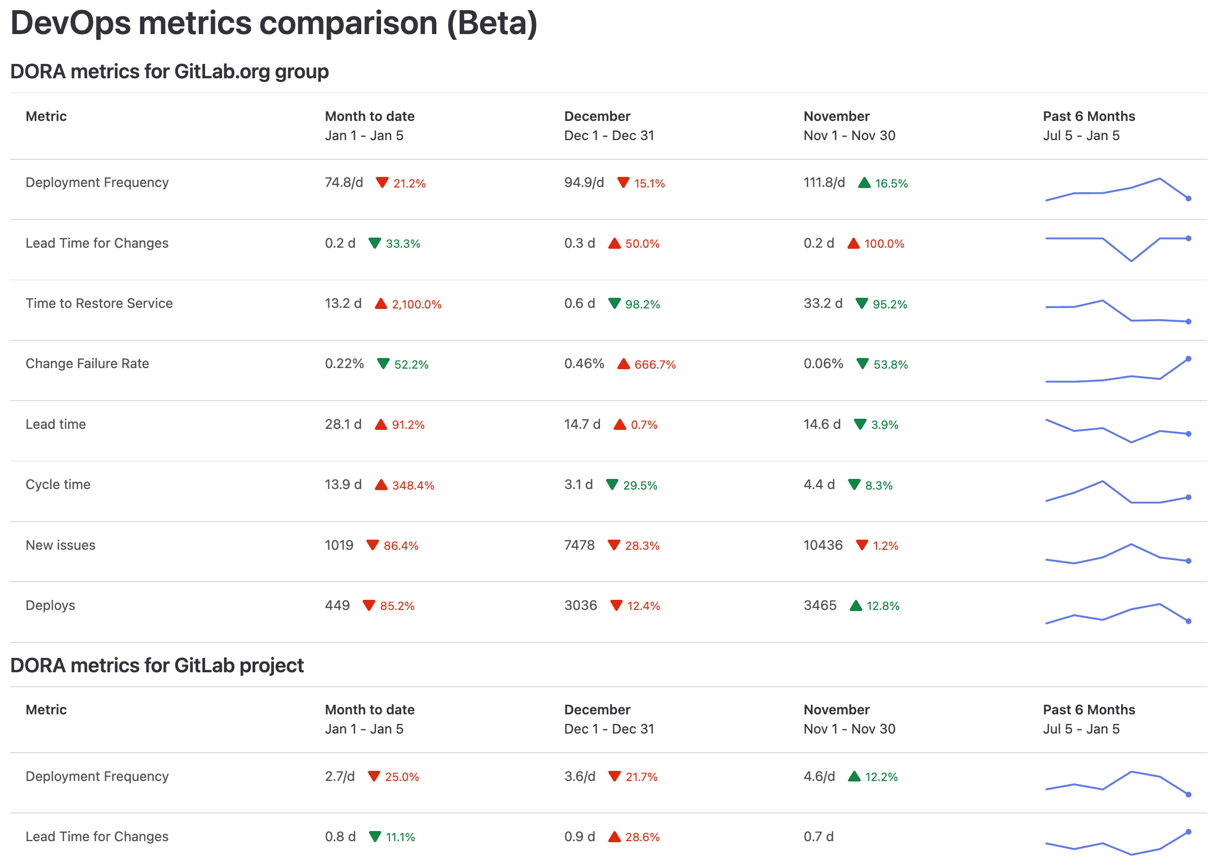Select the Cycle time metric name
The width and height of the screenshot is (1217, 863).
click(58, 484)
